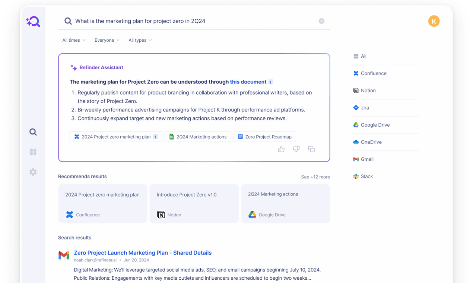Select the Google Drive source filter
This screenshot has width=473, height=283.
(x=375, y=125)
